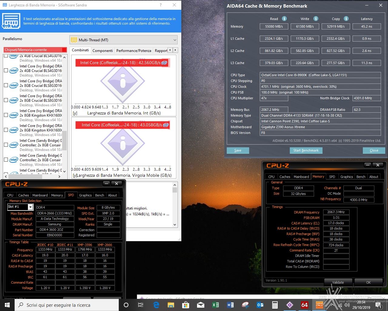
Task: Switch to CPU-Z taskbar icon
Action: 319,305
